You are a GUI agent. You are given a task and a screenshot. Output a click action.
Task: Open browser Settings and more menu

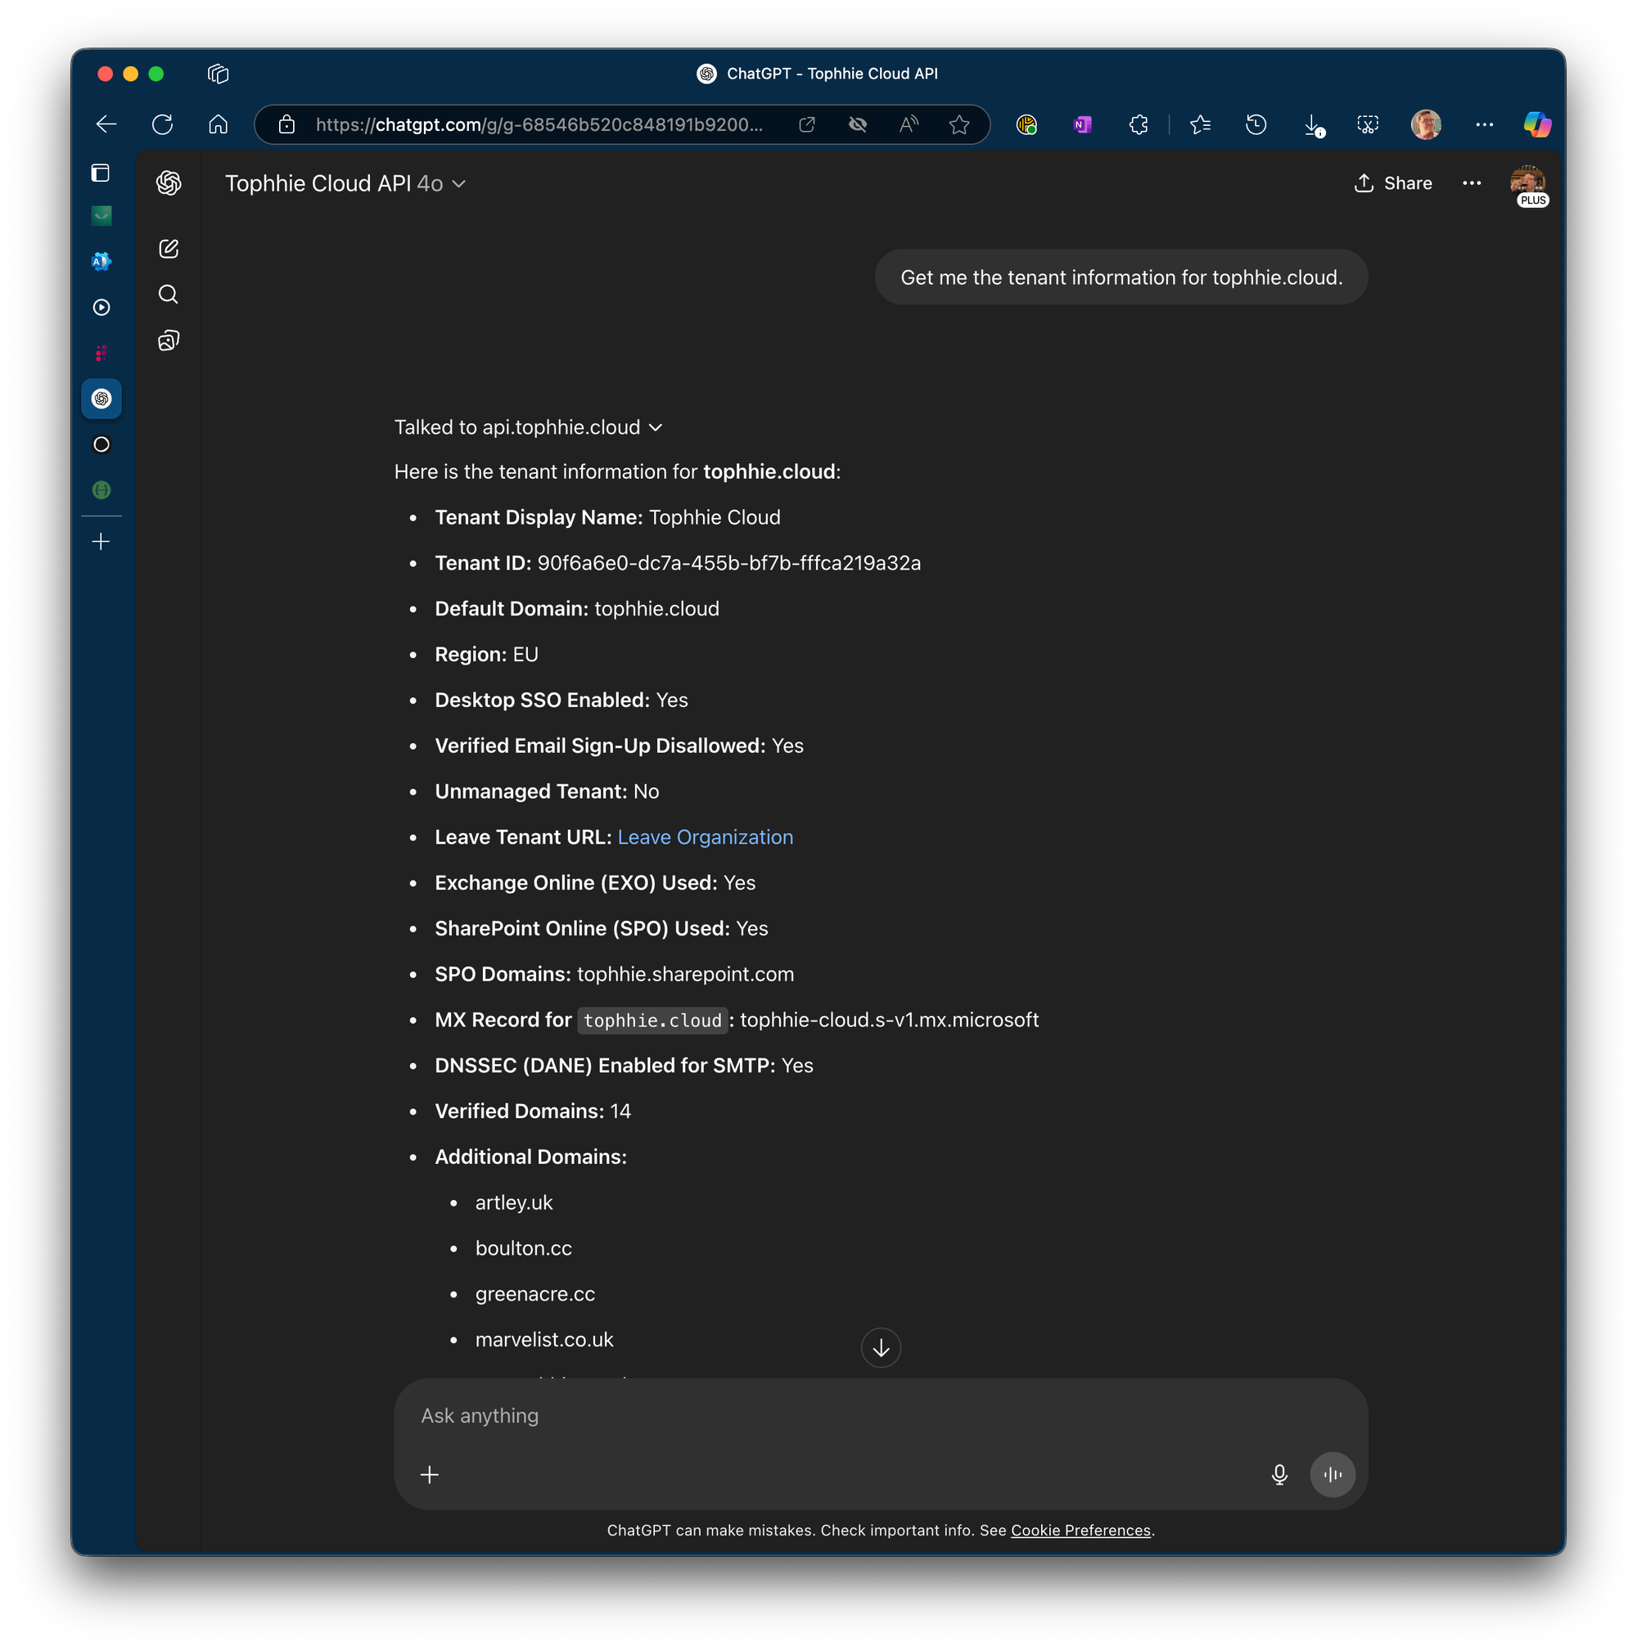(1485, 124)
